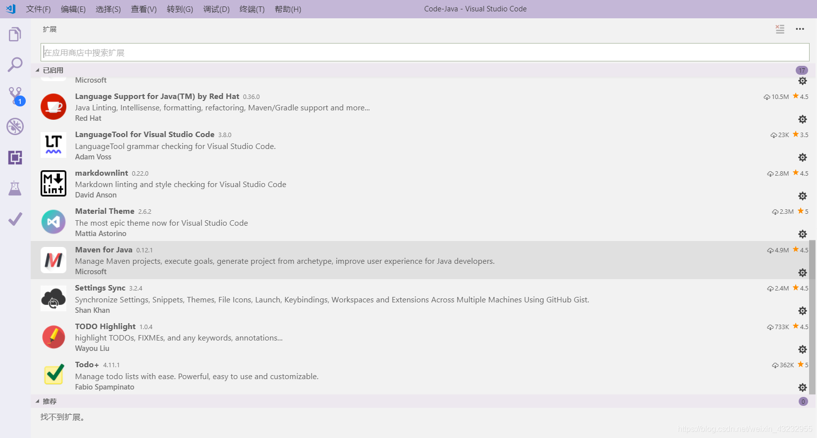Open manage gear for LanguageTool extension
This screenshot has width=817, height=438.
coord(803,157)
